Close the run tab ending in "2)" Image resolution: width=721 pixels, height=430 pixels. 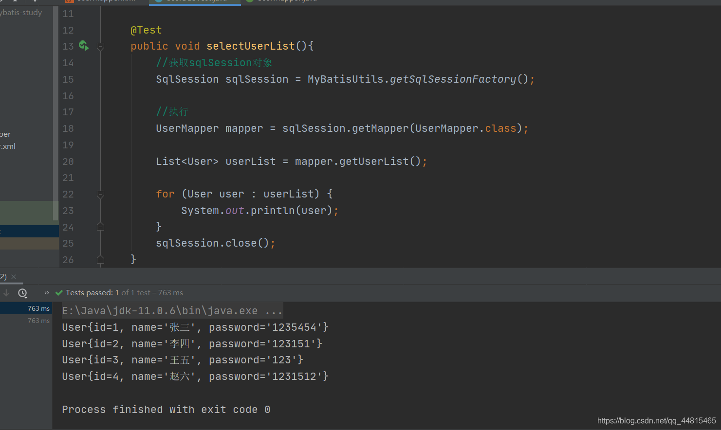[14, 277]
